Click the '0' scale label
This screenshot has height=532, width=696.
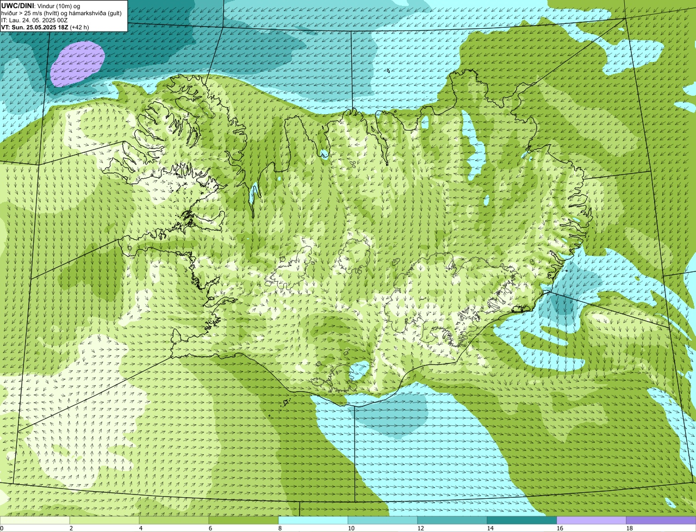click(2, 528)
